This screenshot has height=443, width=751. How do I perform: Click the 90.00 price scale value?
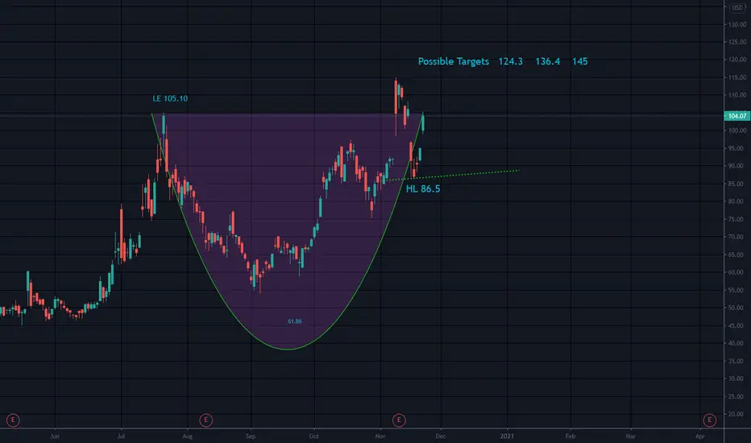coord(737,166)
